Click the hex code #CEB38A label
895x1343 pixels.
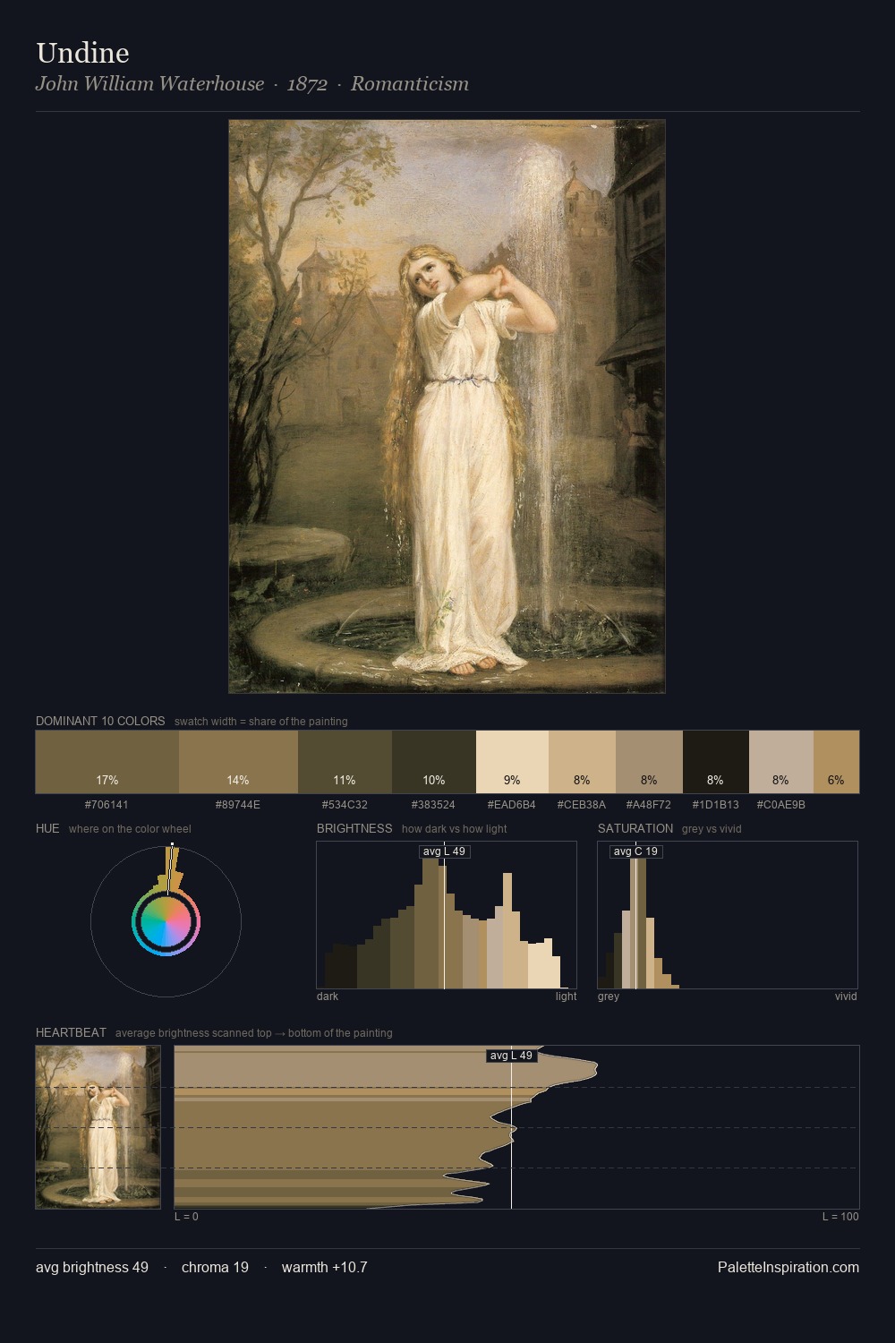click(x=582, y=804)
